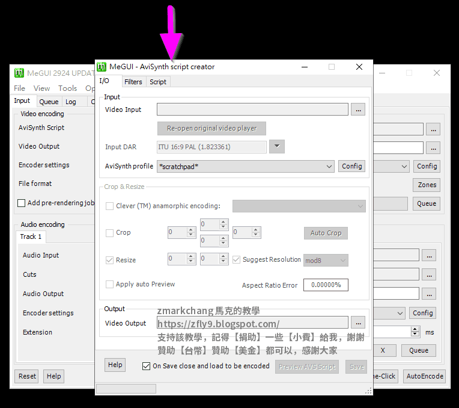This screenshot has width=459, height=408.
Task: Open video encoder settings dropdown in main window
Action: 404,166
